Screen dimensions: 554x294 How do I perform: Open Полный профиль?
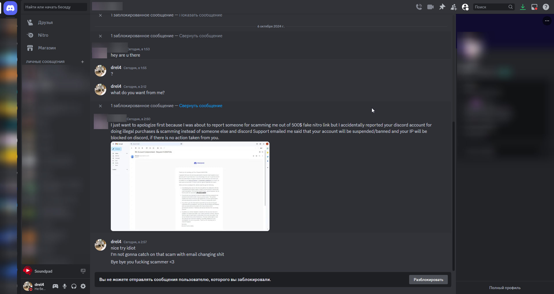[x=505, y=288]
